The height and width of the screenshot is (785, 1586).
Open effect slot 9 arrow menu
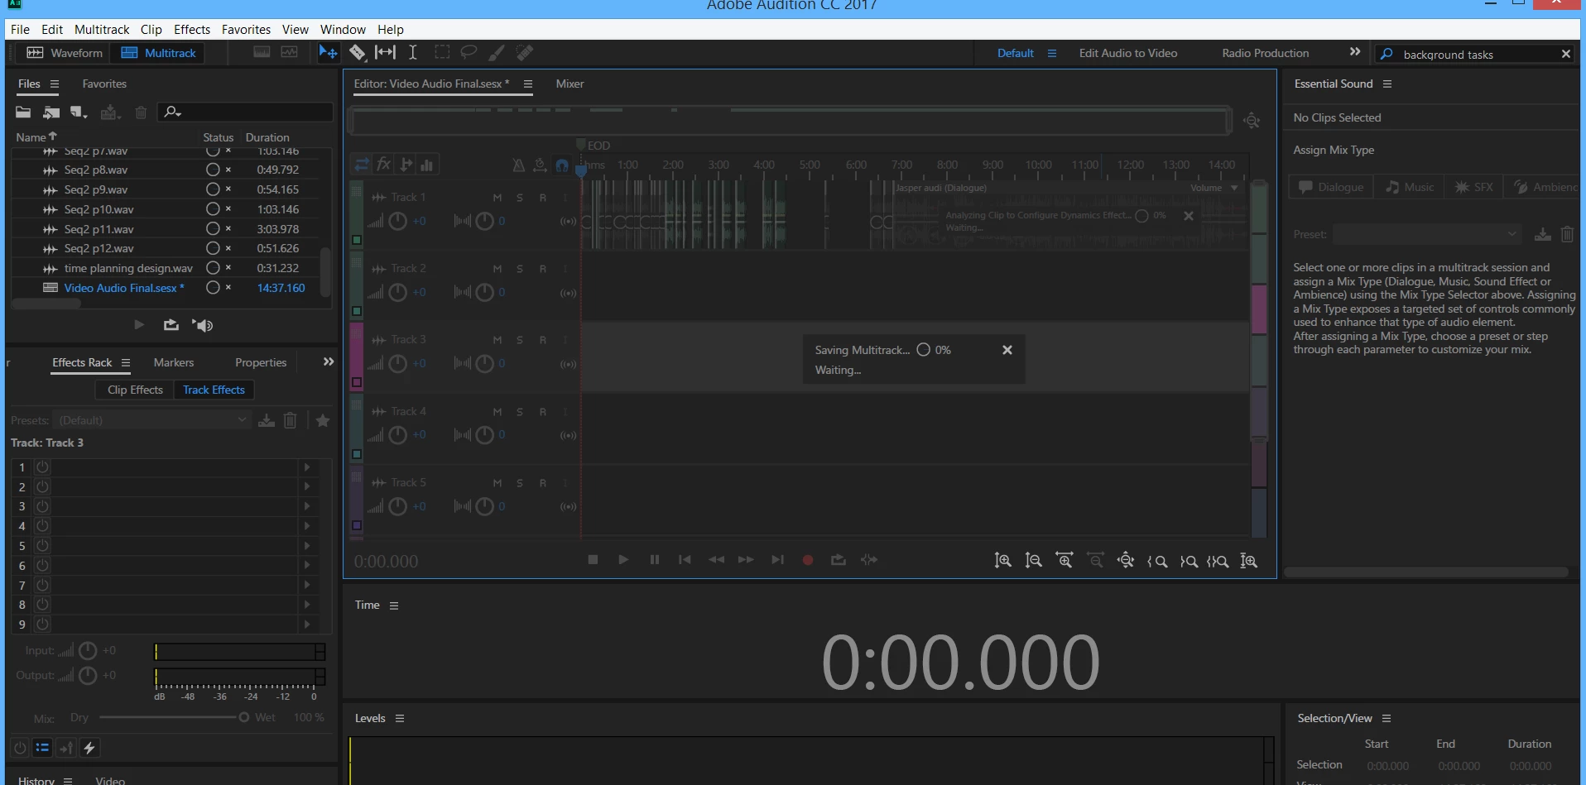(307, 625)
